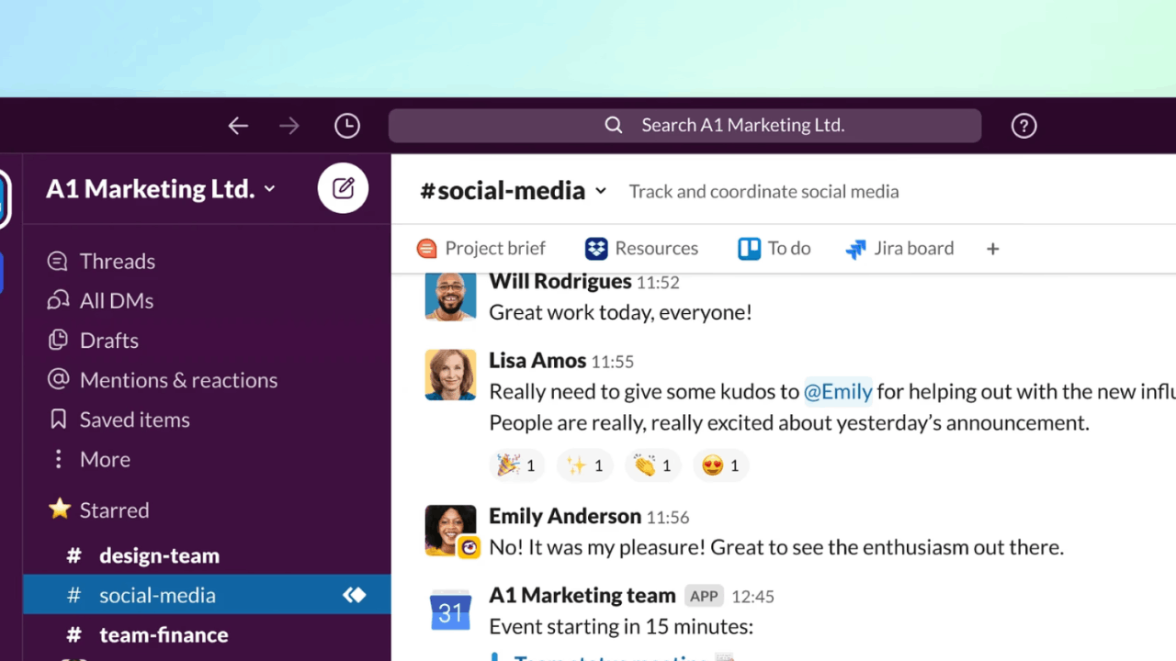The image size is (1176, 661).
Task: Click the APP badge beside A1 Marketing team
Action: (704, 596)
